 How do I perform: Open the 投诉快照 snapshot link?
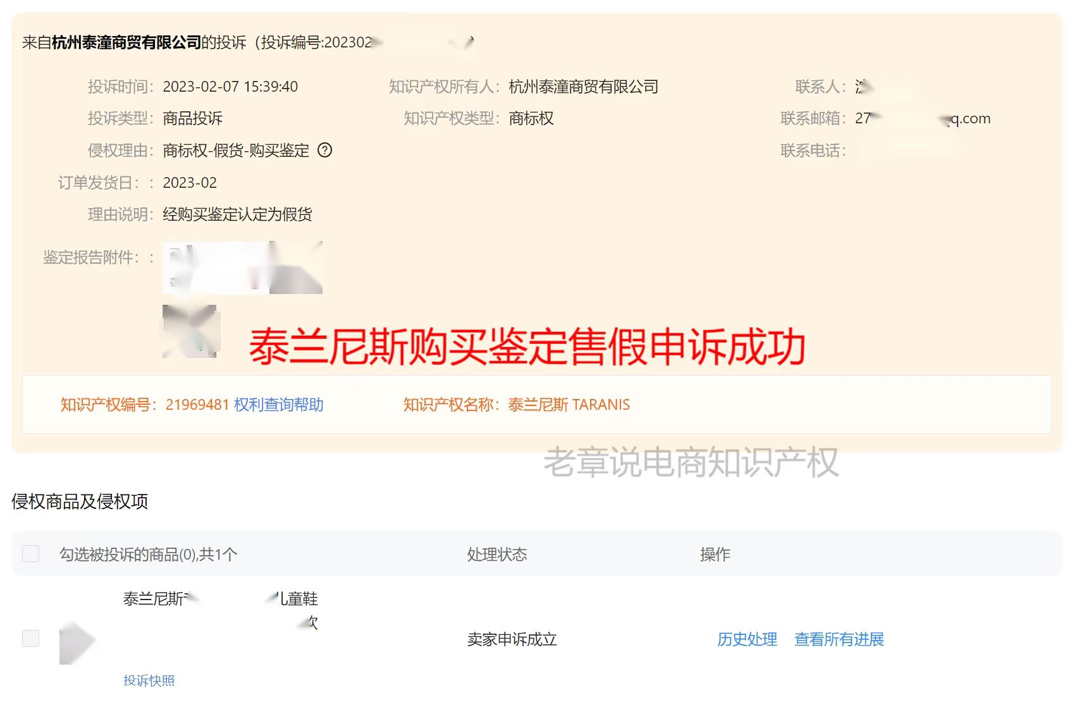[149, 680]
